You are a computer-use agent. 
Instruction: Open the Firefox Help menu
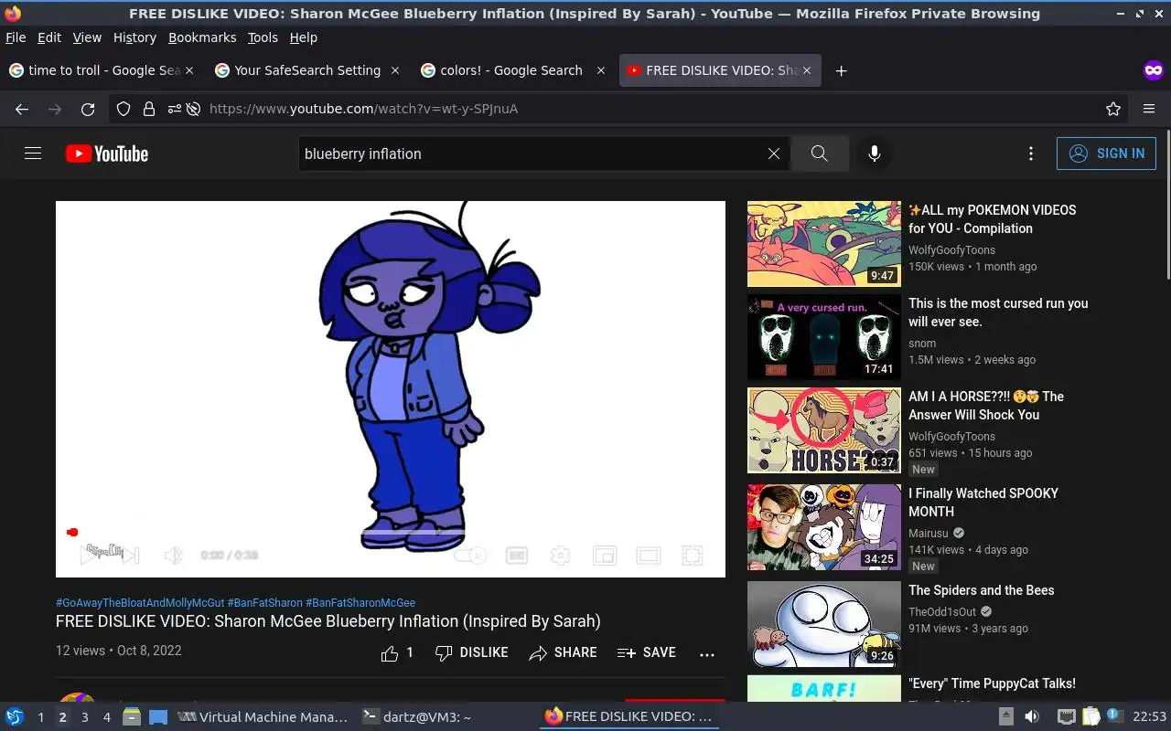click(304, 37)
